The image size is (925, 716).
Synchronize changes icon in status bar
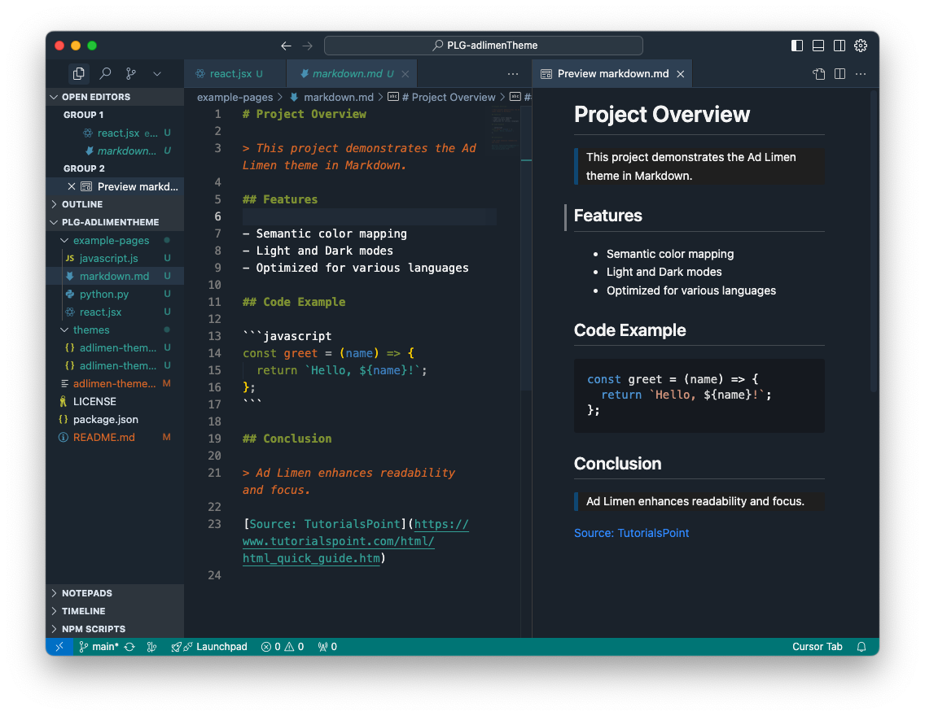(x=129, y=647)
